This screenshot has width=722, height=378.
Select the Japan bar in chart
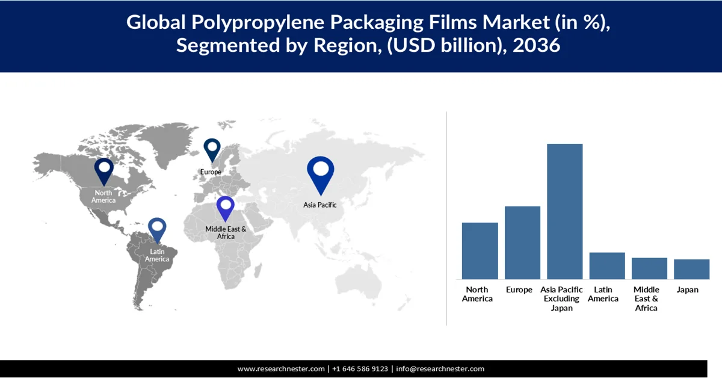691,269
